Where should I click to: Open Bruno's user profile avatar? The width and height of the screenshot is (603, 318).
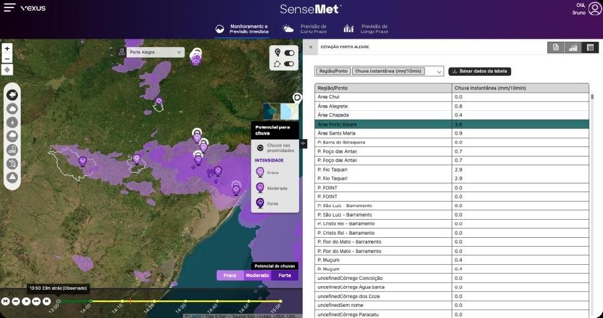[594, 9]
